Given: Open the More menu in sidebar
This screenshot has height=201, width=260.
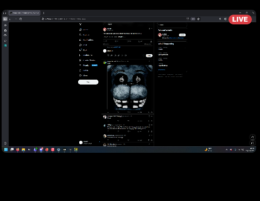Looking at the screenshot, I should [x=84, y=75].
